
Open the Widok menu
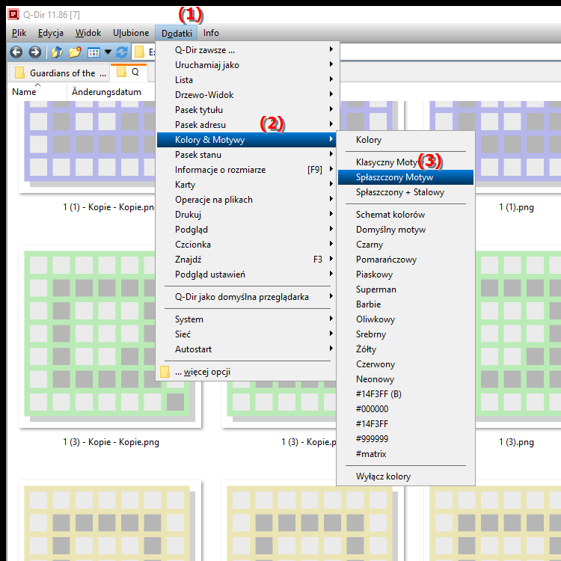[88, 33]
